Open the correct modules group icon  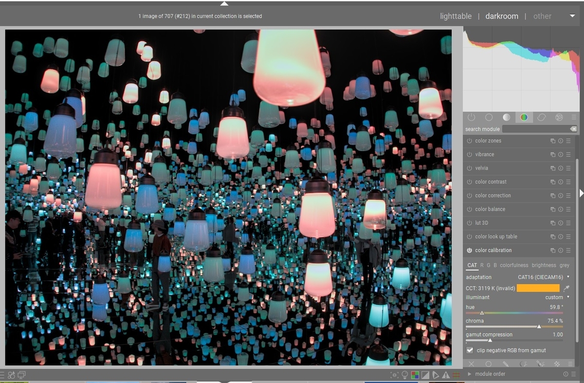tap(541, 117)
